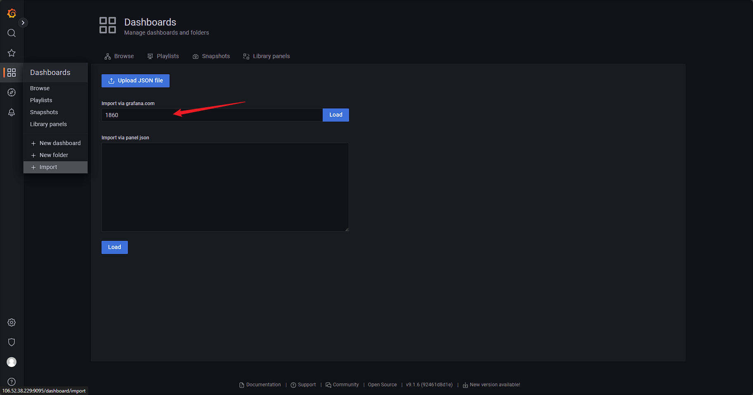Screen dimensions: 753x395
Task: Open the Open Source footer link
Action: click(x=382, y=385)
